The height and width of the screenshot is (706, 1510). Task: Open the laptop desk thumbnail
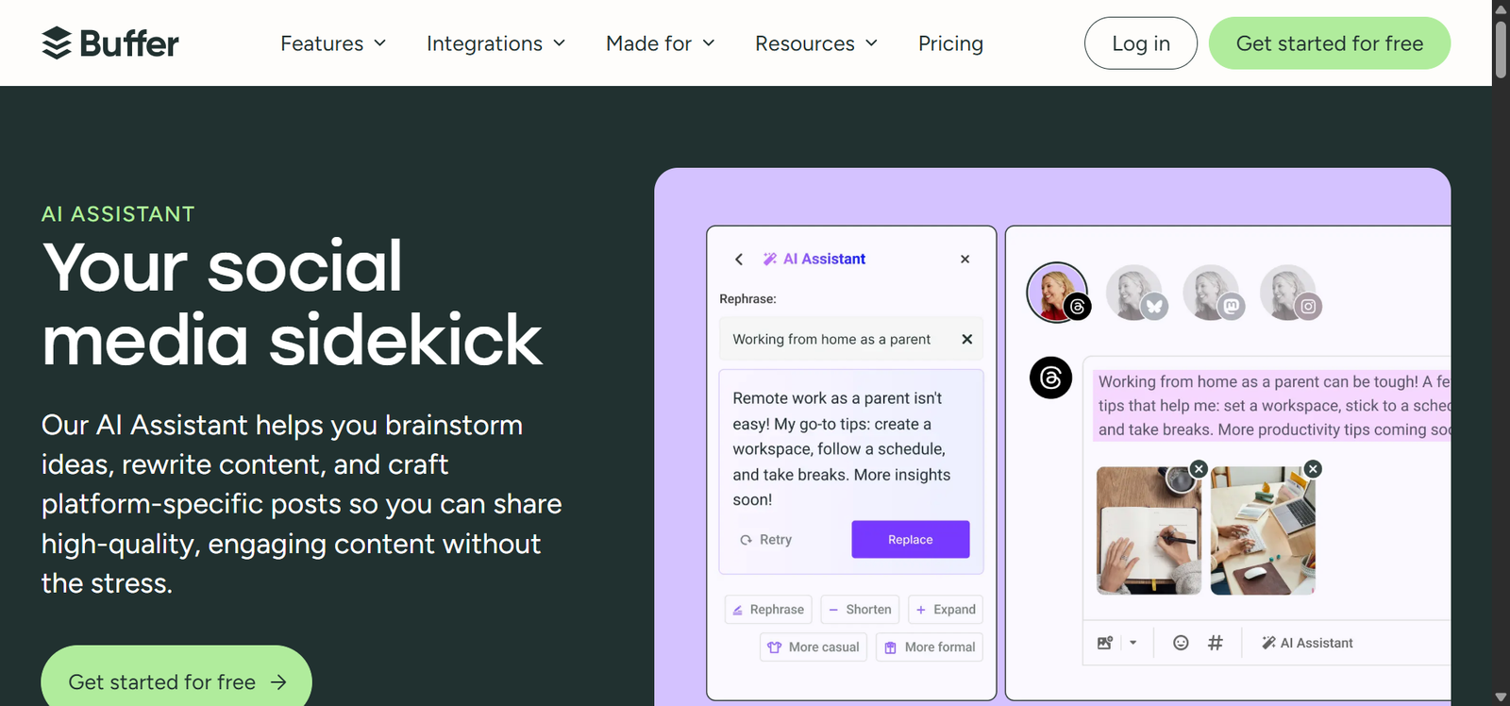1263,530
